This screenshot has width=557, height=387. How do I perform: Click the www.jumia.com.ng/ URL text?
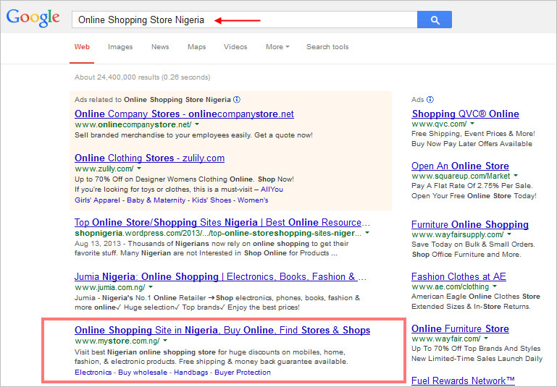click(x=110, y=287)
